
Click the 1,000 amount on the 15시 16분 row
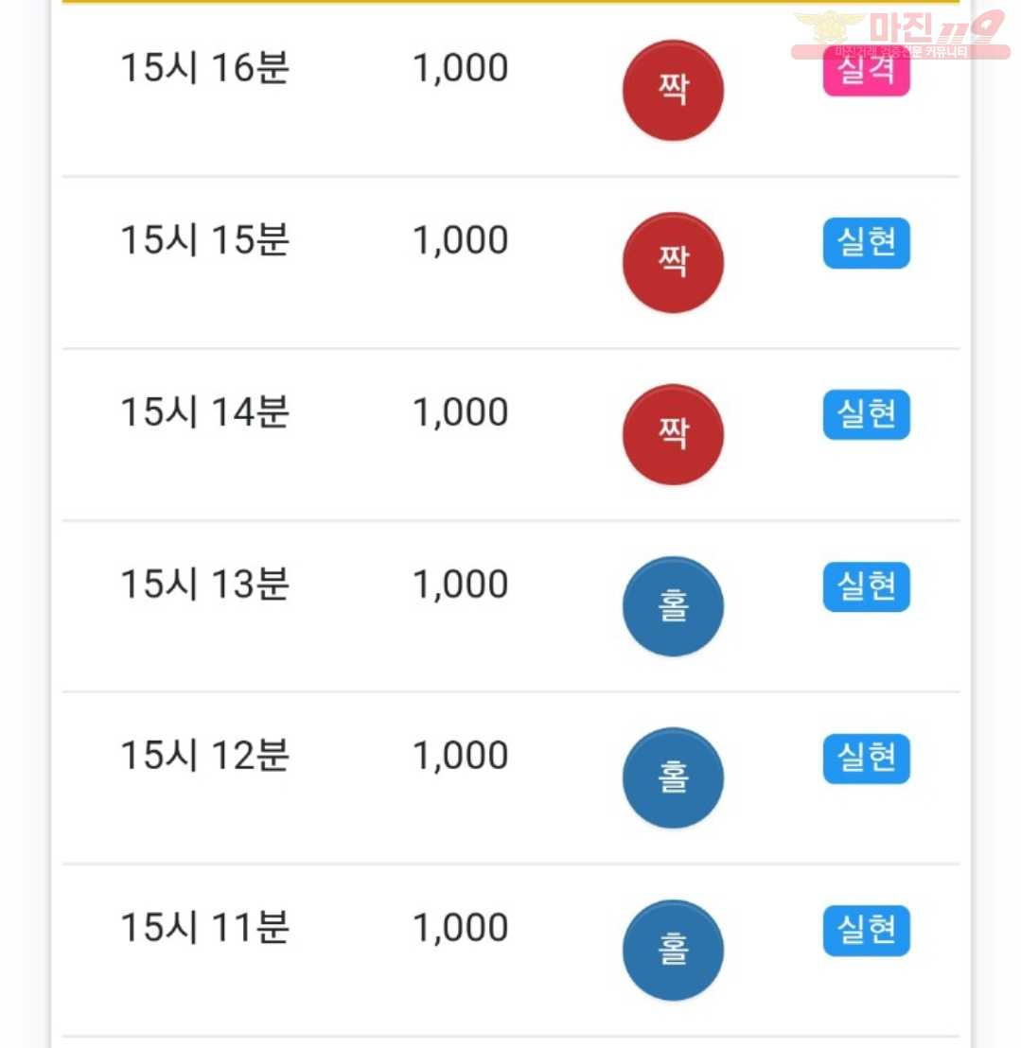click(461, 68)
